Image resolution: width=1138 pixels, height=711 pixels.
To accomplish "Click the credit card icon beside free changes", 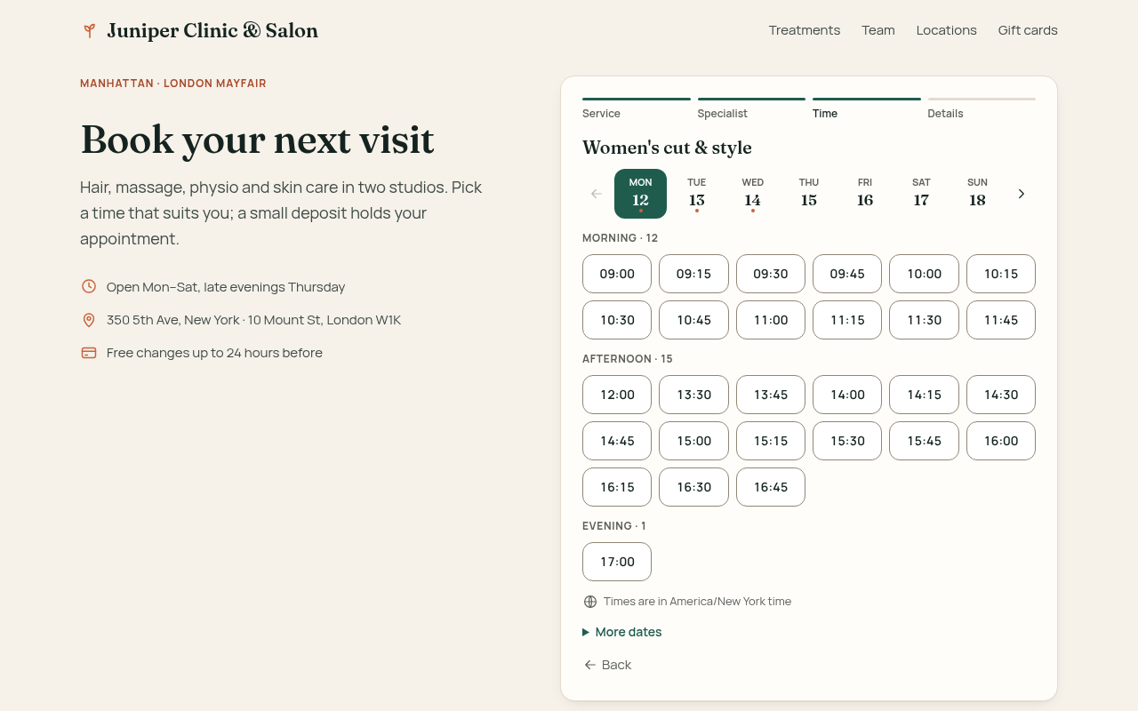I will [89, 353].
